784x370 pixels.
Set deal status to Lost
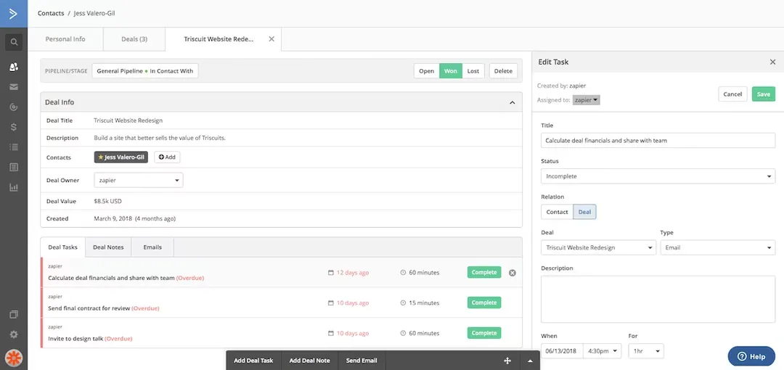point(473,71)
